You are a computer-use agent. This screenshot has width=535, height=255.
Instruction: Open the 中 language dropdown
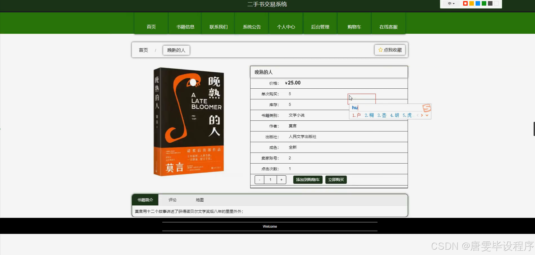point(451,4)
